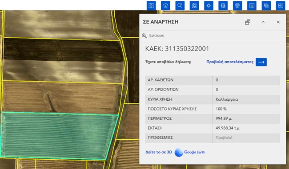Click the ΑΡ. ΚΑΘΕΤΩΝ label cell
289x169 pixels.
click(179, 80)
